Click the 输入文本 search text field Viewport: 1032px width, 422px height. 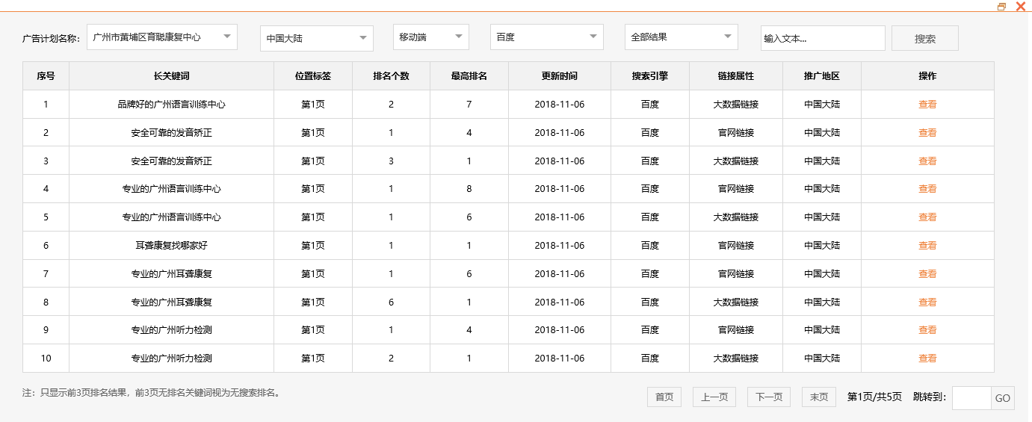823,38
